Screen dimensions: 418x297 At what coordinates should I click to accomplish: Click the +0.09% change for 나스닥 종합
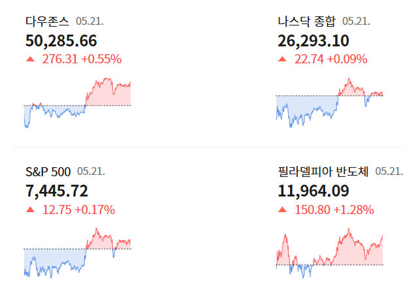click(347, 59)
